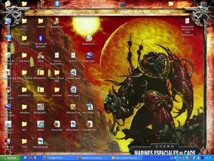Expand the Quick Launch overflow chevron
This screenshot has height=161, width=214.
(41, 156)
